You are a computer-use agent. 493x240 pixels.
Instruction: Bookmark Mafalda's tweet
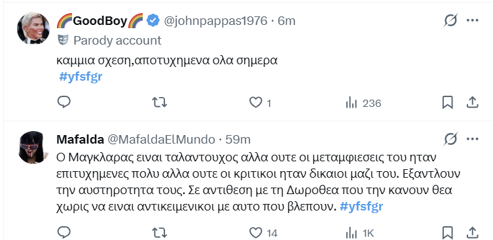coord(447,233)
